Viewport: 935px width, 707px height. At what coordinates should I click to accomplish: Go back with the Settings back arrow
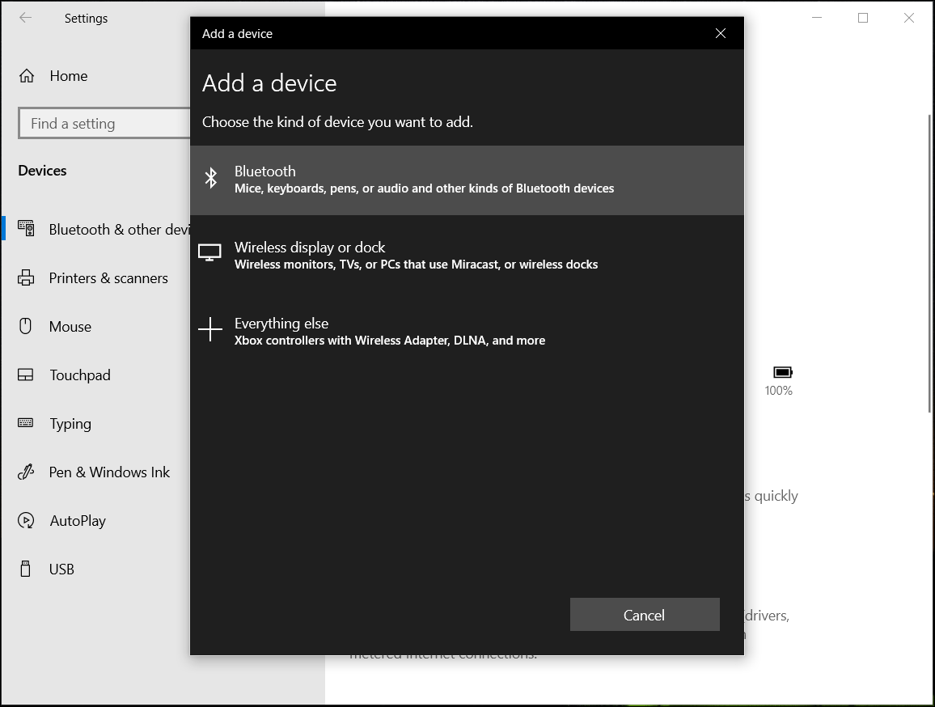point(25,18)
